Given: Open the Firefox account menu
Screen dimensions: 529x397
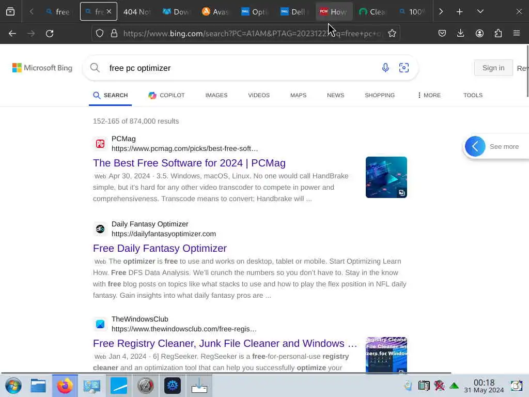Looking at the screenshot, I should tap(479, 34).
